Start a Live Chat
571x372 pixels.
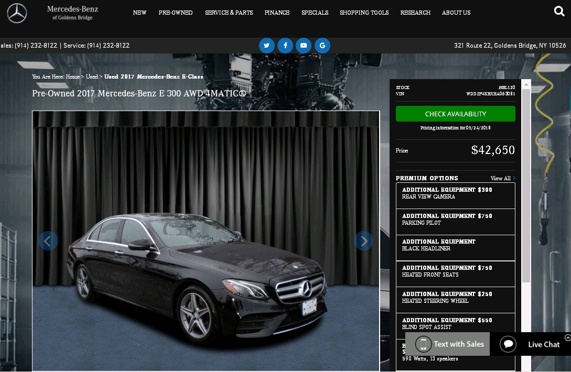point(531,344)
